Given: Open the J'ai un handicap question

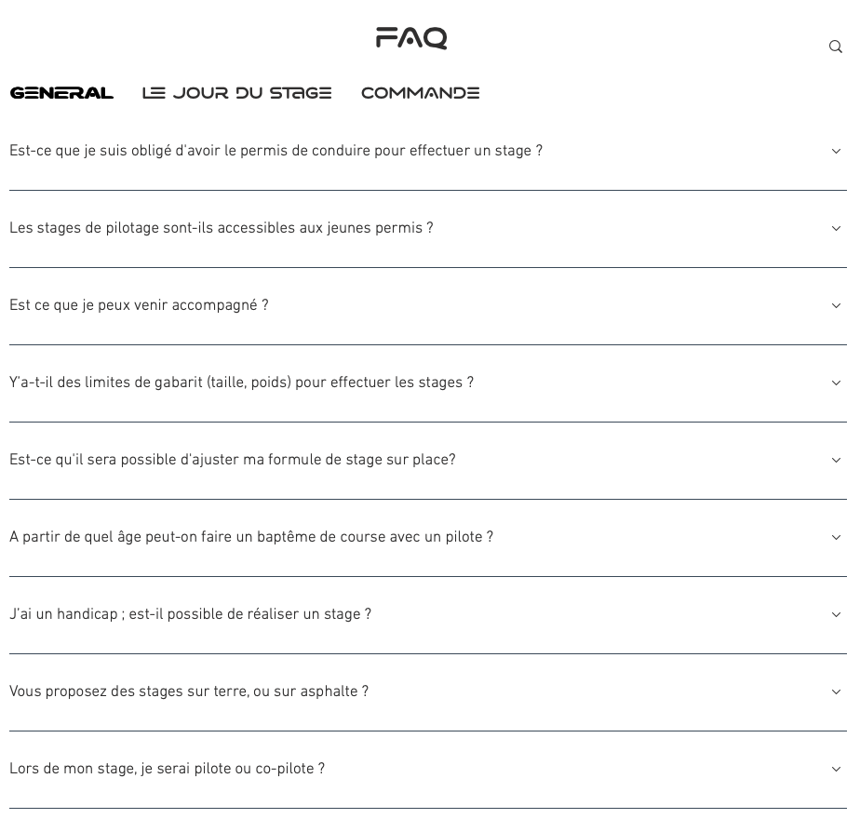Looking at the screenshot, I should coord(190,615).
